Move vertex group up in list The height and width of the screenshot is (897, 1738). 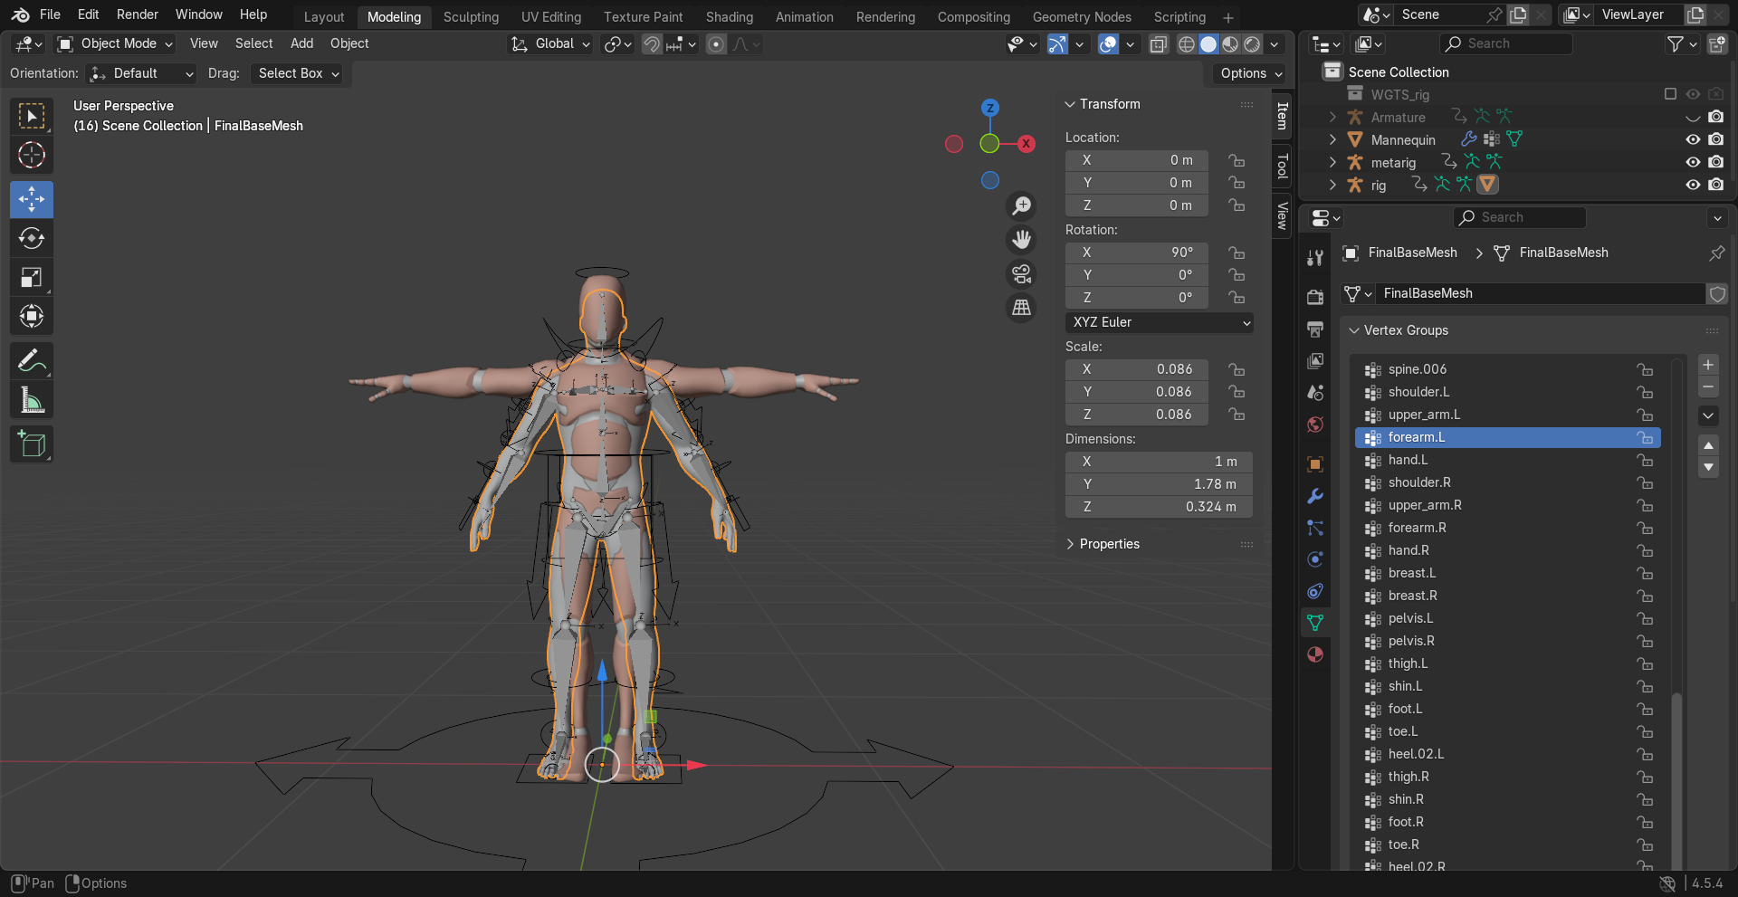(1708, 445)
